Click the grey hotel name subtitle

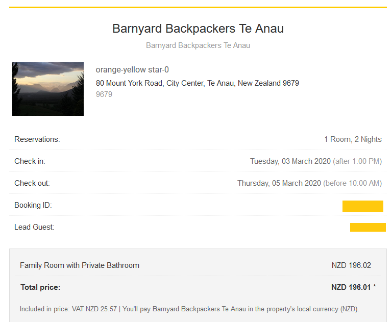pyautogui.click(x=198, y=45)
